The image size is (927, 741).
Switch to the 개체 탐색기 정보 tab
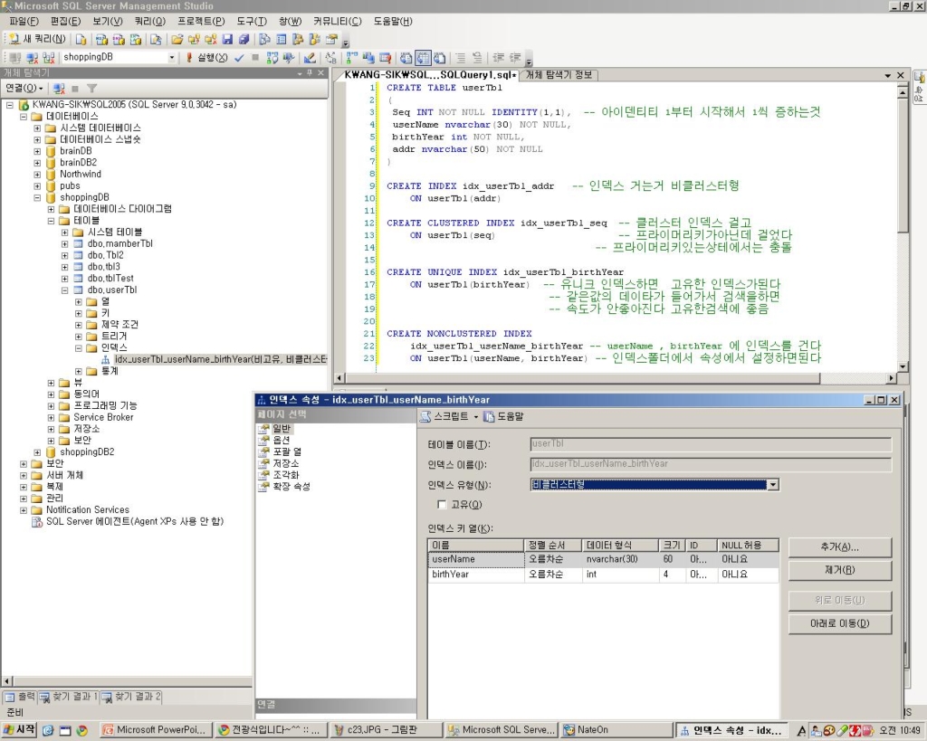point(559,75)
